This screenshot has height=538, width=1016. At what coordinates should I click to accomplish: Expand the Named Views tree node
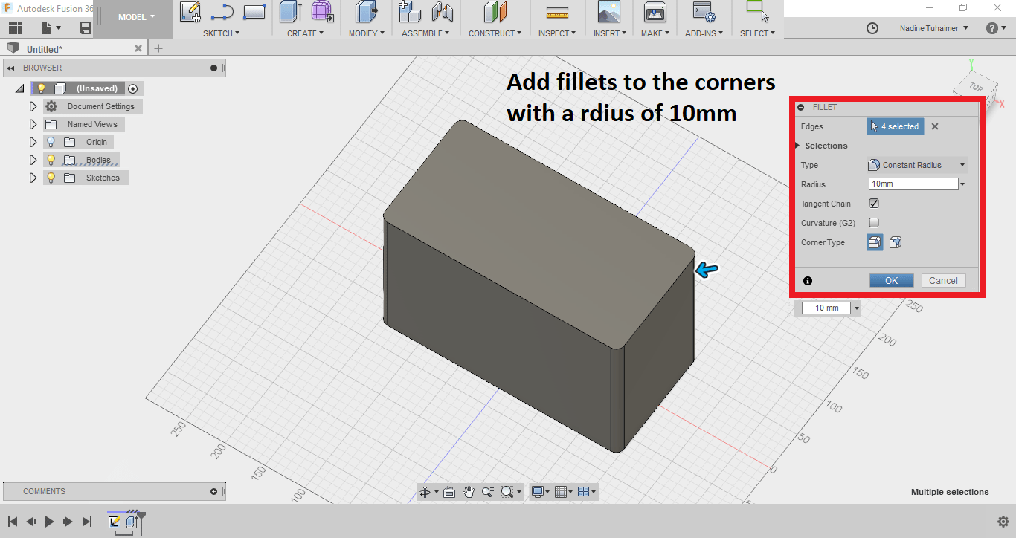[x=33, y=124]
